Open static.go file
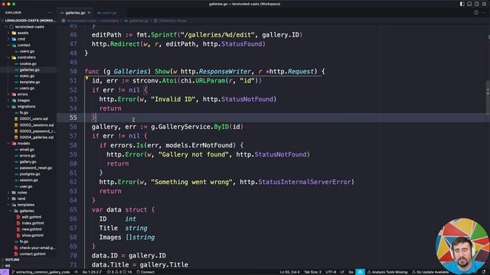Screen dimensions: 490x275 tap(28, 76)
